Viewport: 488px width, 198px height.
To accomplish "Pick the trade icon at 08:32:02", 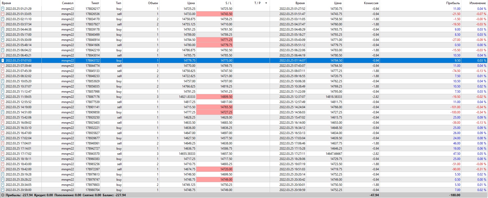I will click(3, 76).
